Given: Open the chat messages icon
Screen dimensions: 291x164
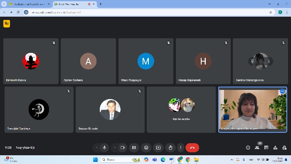Looking at the screenshot, I should [266, 148].
